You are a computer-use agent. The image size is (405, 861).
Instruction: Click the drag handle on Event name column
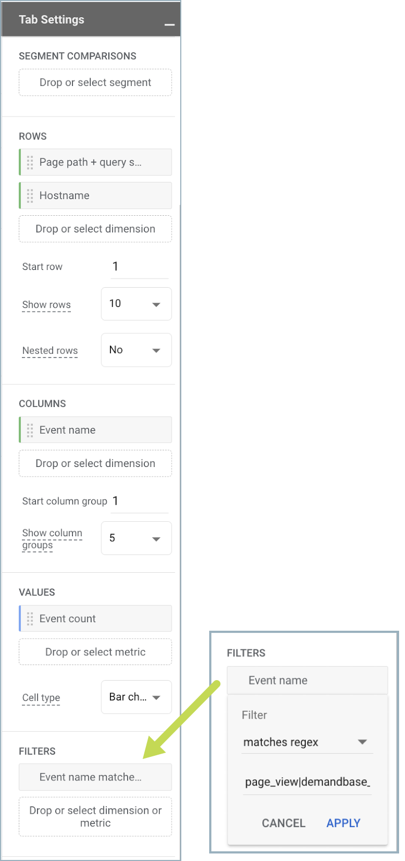(x=30, y=430)
